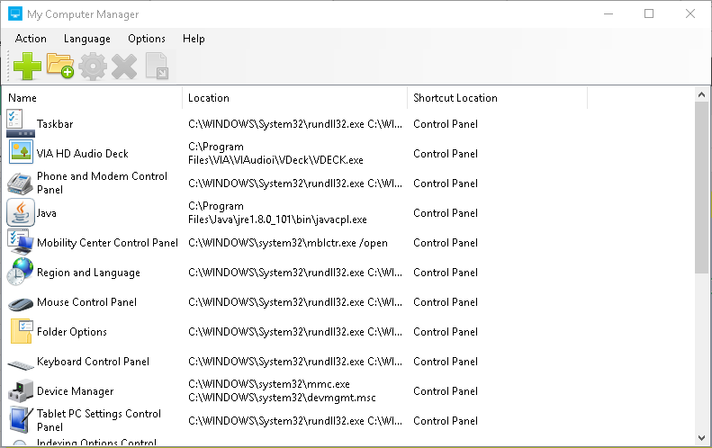Click the mblctr.exe /open location
The width and height of the screenshot is (712, 448).
[288, 243]
